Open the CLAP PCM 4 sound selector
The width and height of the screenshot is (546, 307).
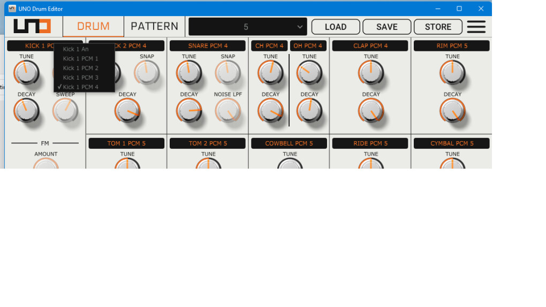[x=370, y=45]
